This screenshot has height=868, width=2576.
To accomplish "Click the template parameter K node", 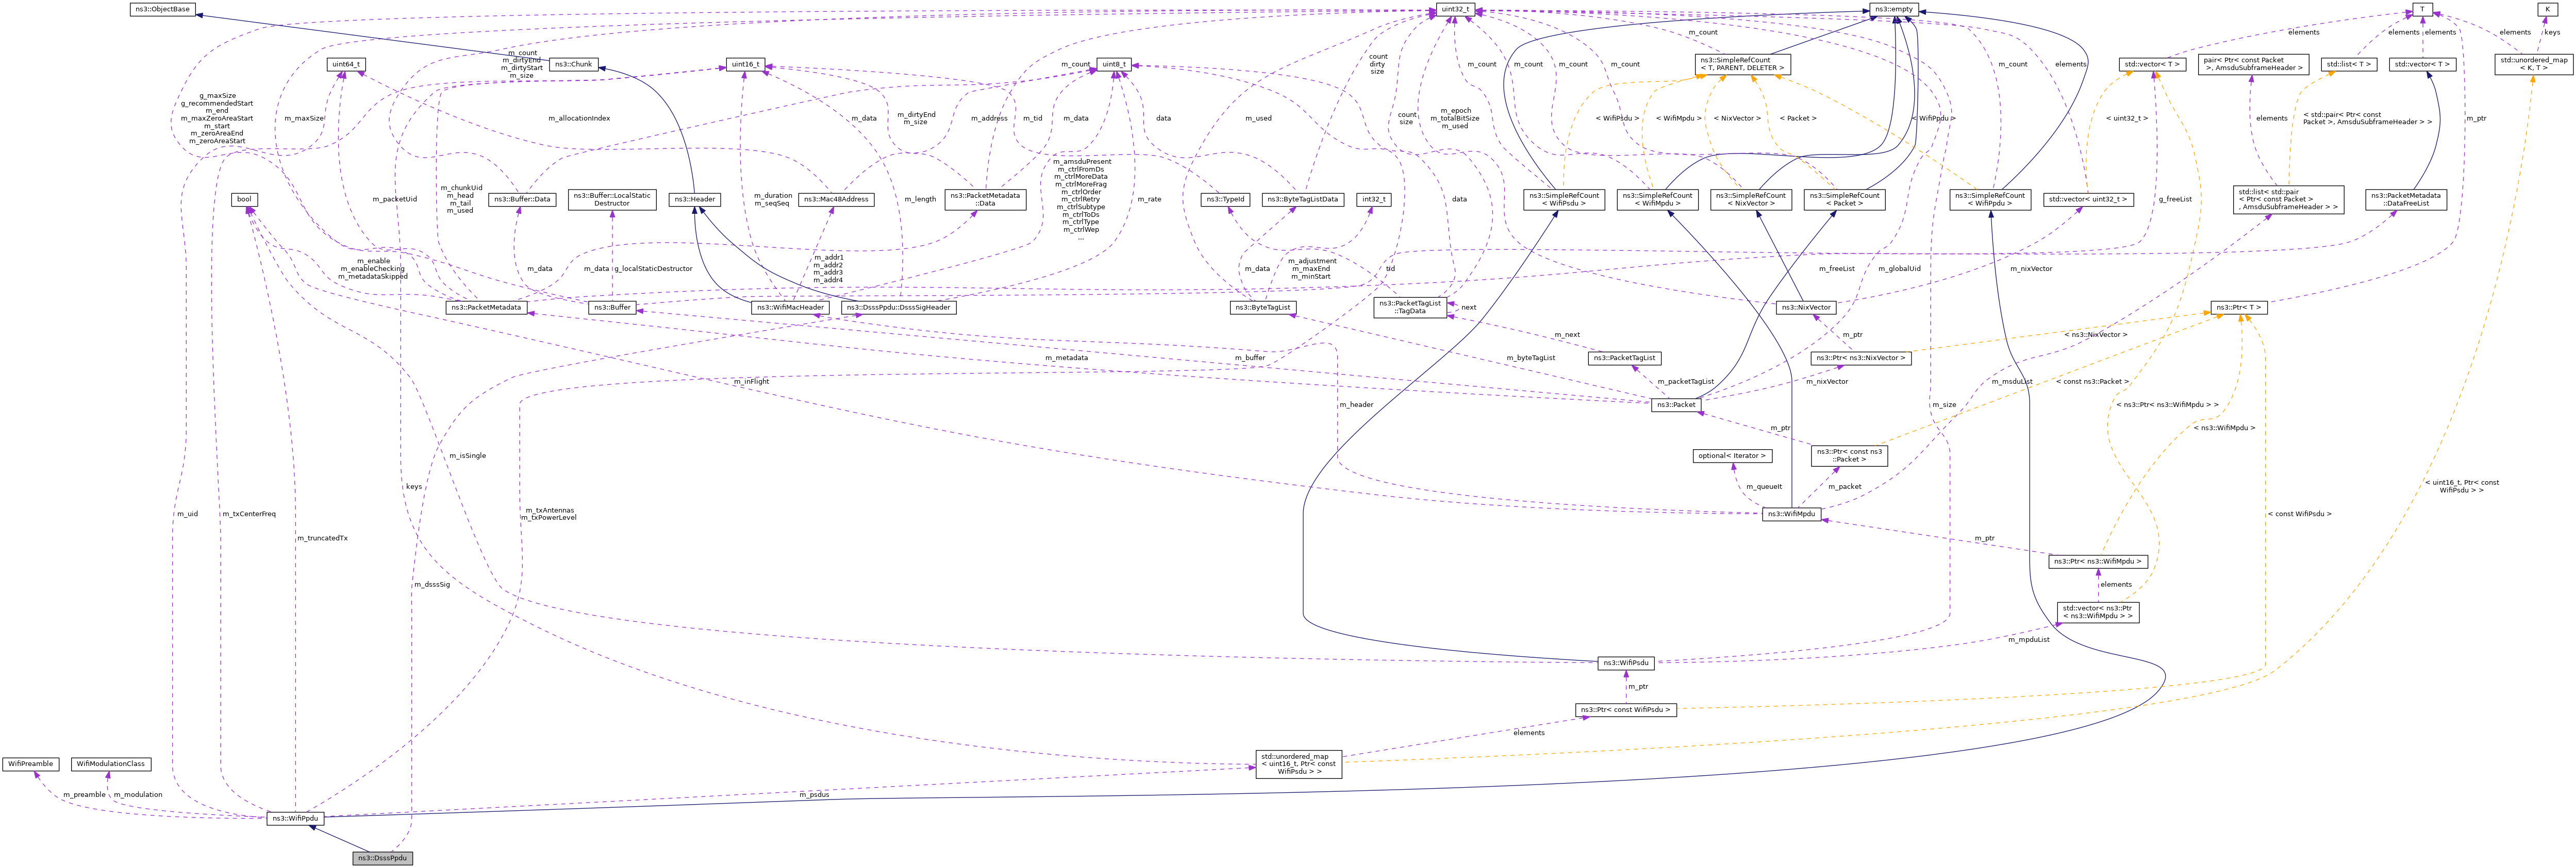I will pyautogui.click(x=2547, y=9).
